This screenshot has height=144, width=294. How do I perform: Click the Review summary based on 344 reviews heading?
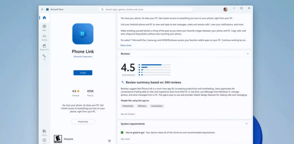pyautogui.click(x=153, y=82)
